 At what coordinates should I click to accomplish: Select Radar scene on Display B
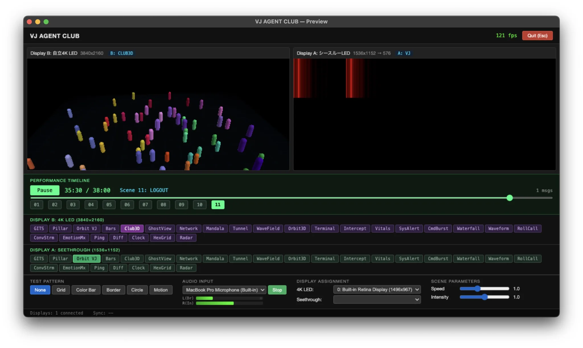tap(186, 238)
